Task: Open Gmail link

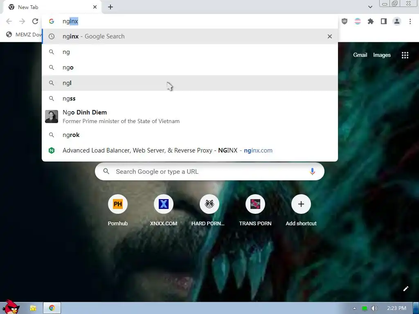Action: click(360, 55)
